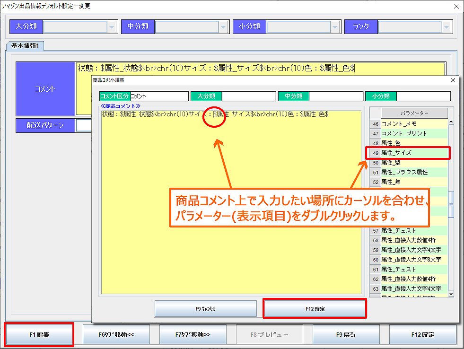Cancel the dialog with F9 キャンセル
Viewport: 464px width, 349px height.
tap(205, 308)
